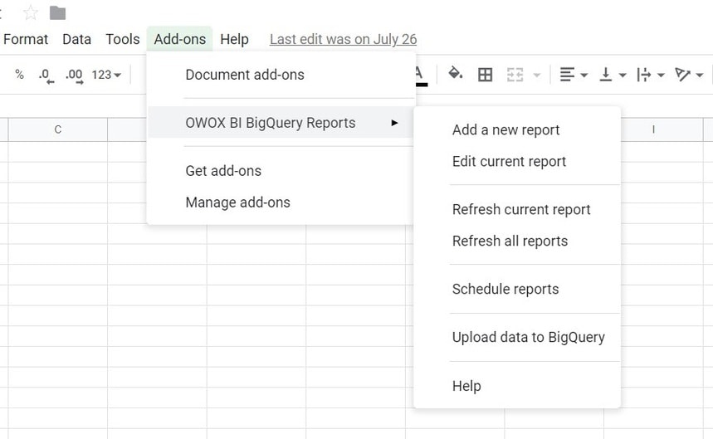Click Schedule reports menu entry
713x439 pixels.
505,289
